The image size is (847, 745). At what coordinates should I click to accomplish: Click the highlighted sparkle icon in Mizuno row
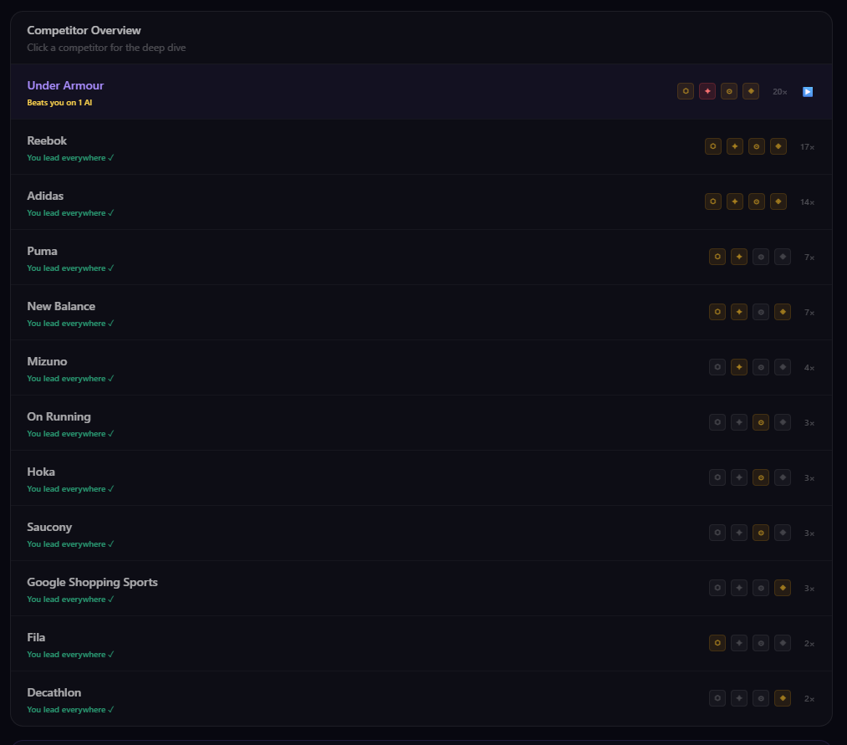739,367
